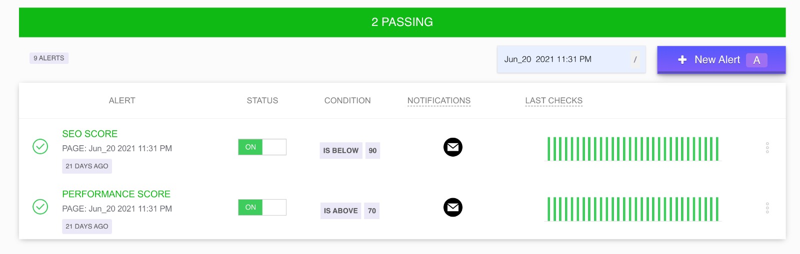This screenshot has height=254, width=800.
Task: Toggle the SEO Score alert ON switch
Action: (262, 147)
